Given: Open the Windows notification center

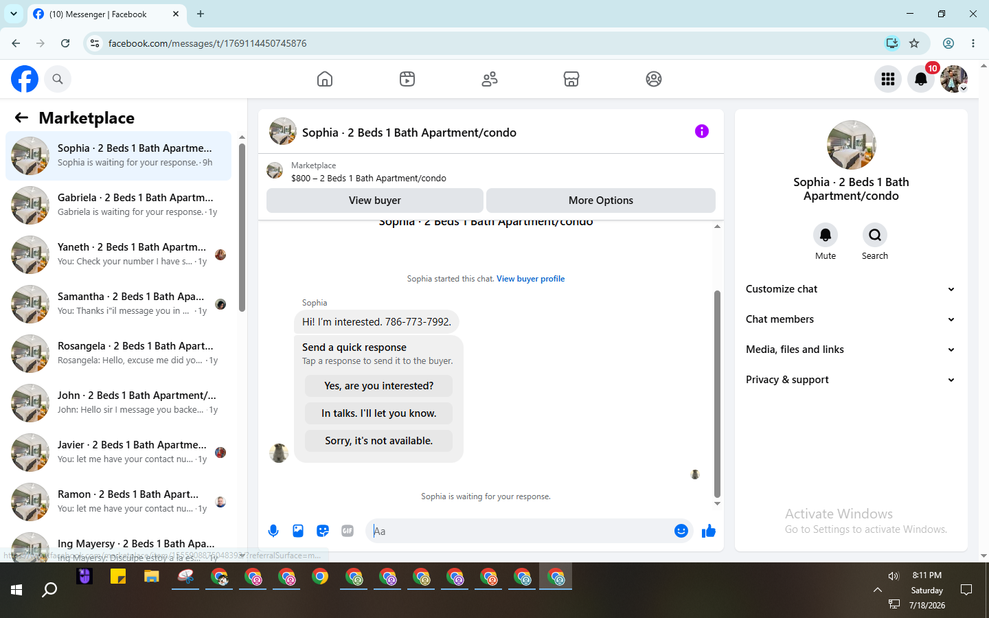Looking at the screenshot, I should coord(966,590).
